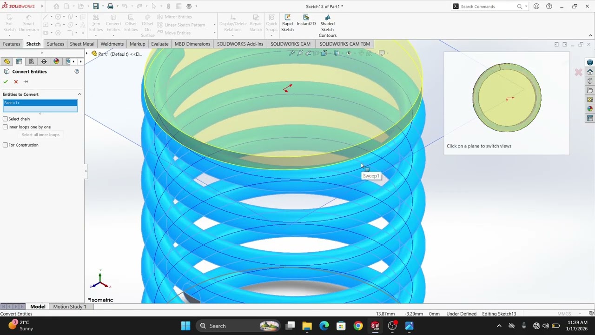The width and height of the screenshot is (595, 335).
Task: Accept Convert Entities with the green checkmark
Action: click(6, 81)
